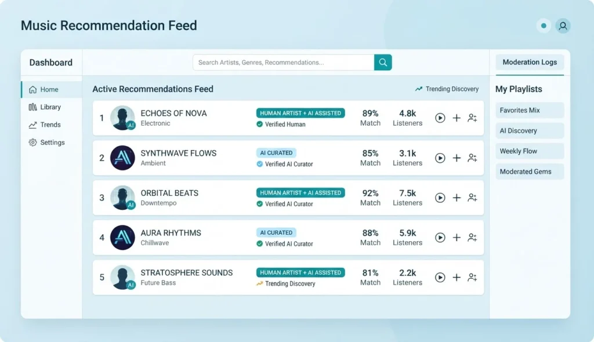Select the ORBITAL BEATS title
This screenshot has width=594, height=342.
(x=169, y=193)
